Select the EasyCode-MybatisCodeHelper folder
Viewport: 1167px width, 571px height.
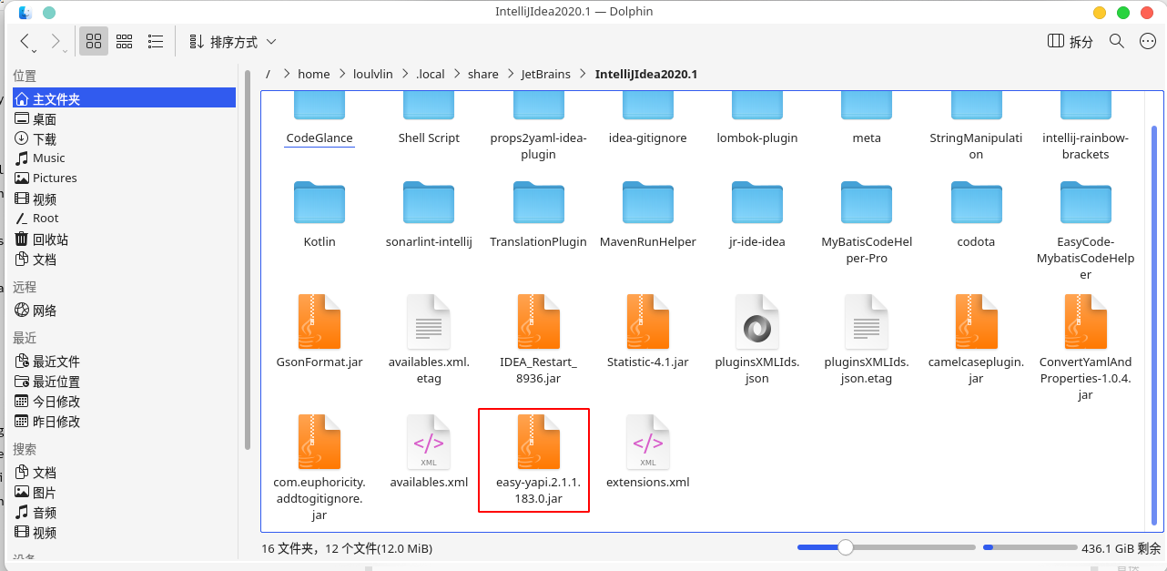[x=1085, y=232]
